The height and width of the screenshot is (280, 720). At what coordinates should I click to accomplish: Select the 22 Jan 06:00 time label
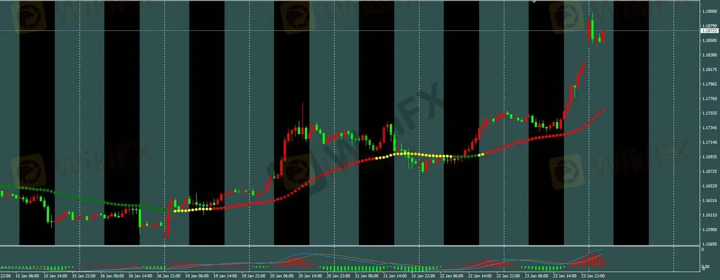click(x=452, y=276)
